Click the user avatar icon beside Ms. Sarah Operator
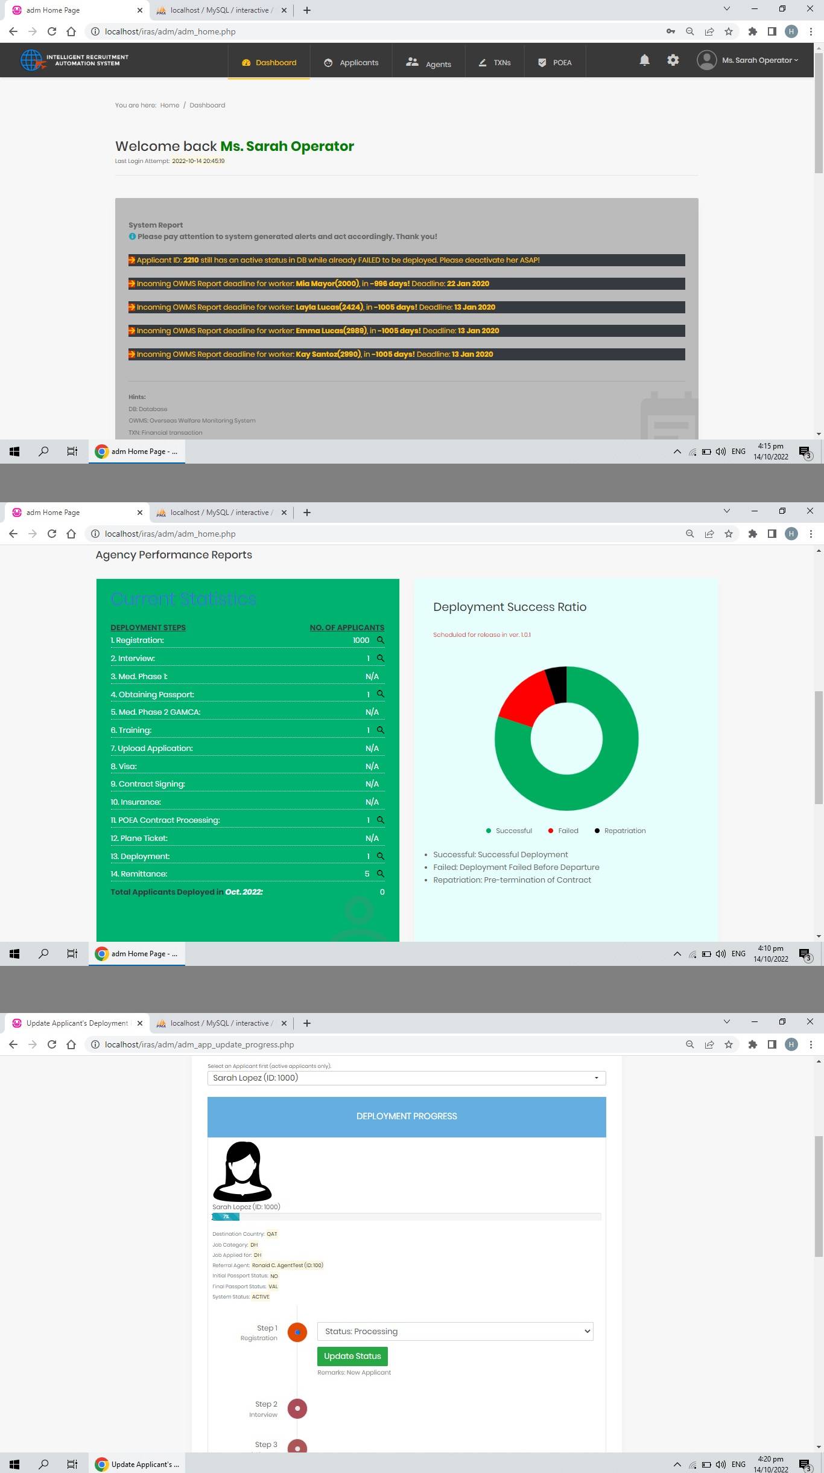 tap(706, 60)
